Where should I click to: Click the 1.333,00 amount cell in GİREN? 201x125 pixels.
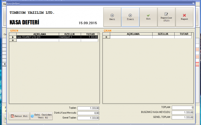tap(89, 37)
